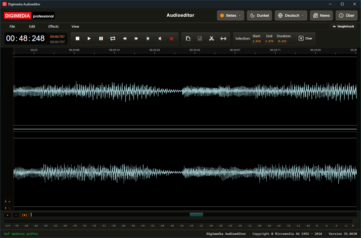The height and width of the screenshot is (238, 361).
Task: Start recording with the red record button
Action: [171, 39]
